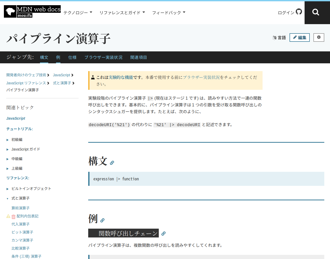Open the 言語 language selector
Image resolution: width=330 pixels, height=259 pixels.
point(279,38)
